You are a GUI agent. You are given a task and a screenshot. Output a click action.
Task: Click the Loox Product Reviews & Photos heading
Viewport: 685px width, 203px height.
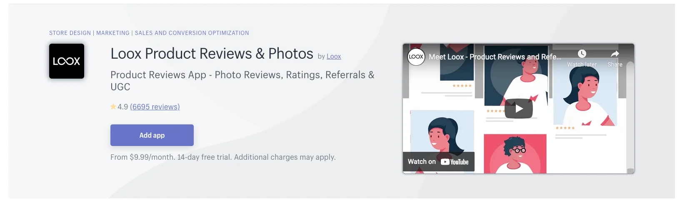[212, 54]
